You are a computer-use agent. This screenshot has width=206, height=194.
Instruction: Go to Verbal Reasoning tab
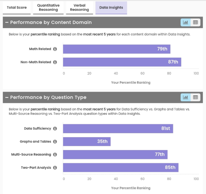(x=79, y=7)
